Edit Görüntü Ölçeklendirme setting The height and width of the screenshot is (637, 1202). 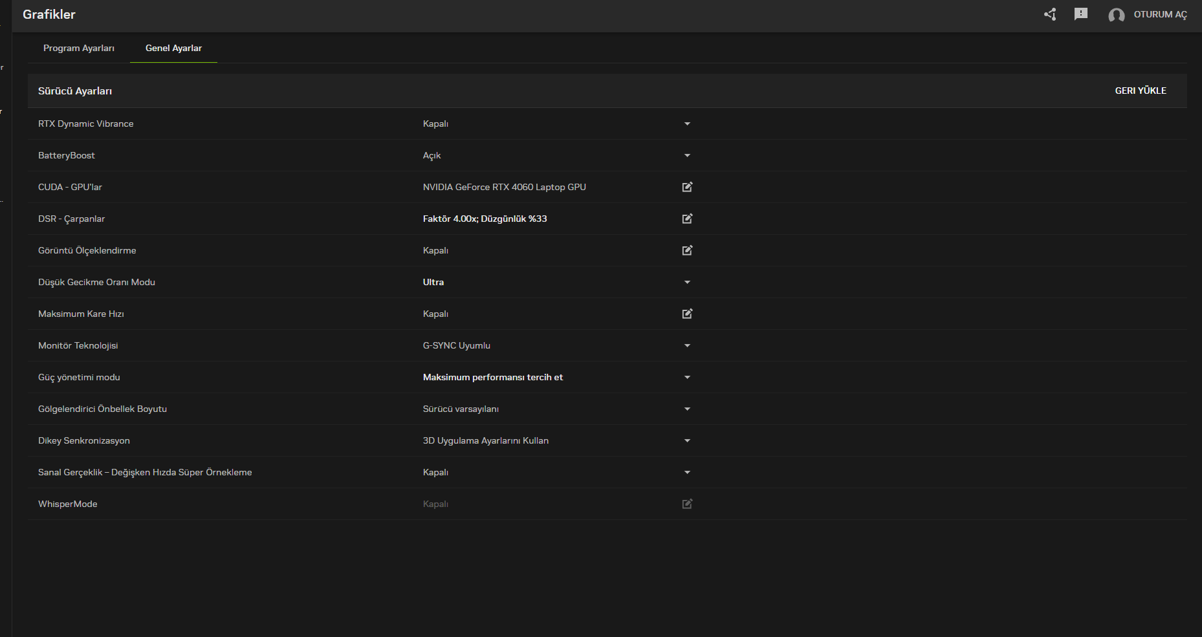687,250
